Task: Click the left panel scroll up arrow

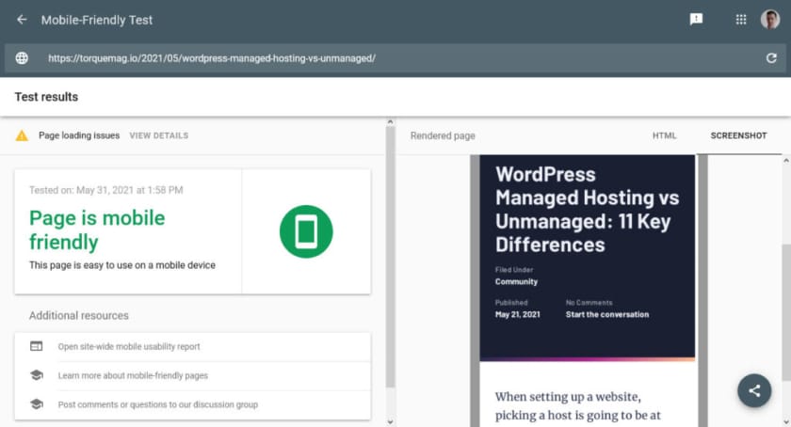Action: [390, 122]
